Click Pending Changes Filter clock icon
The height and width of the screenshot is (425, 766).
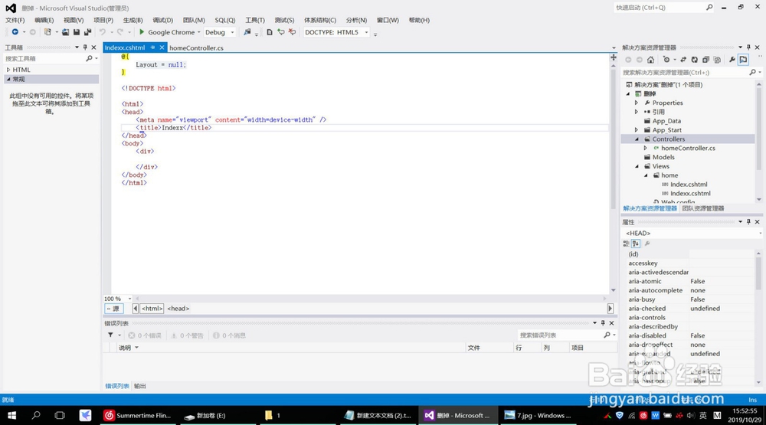666,60
